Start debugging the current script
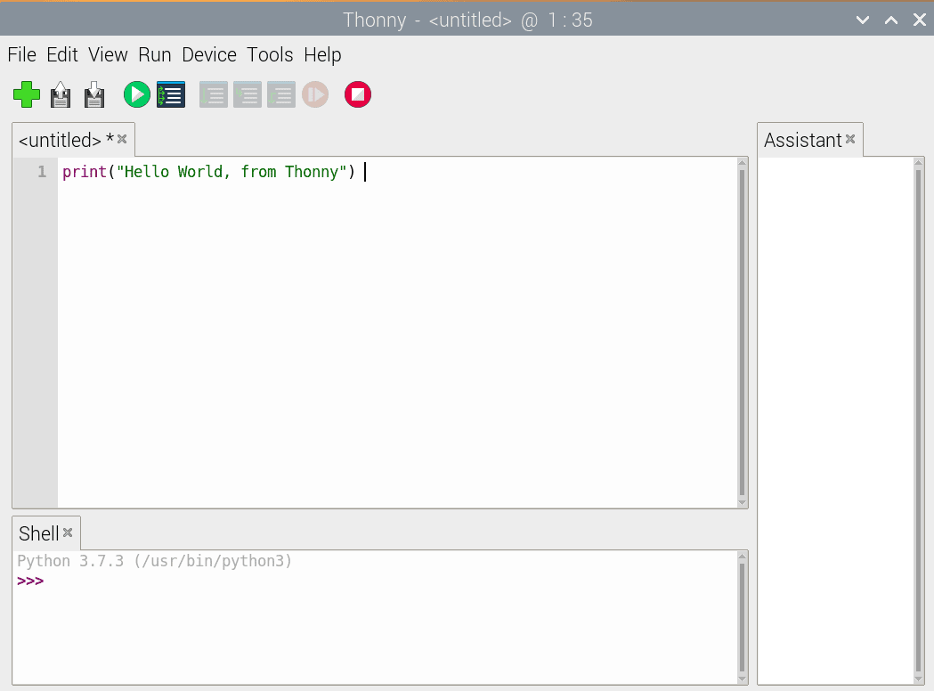The width and height of the screenshot is (934, 691). click(x=171, y=94)
